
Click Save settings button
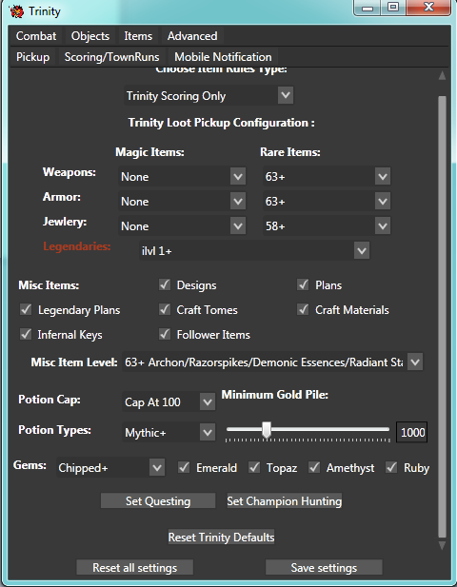point(324,568)
